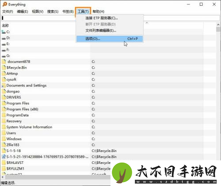Click the Everything app icon in title bar
221x186 pixels.
click(5, 4)
